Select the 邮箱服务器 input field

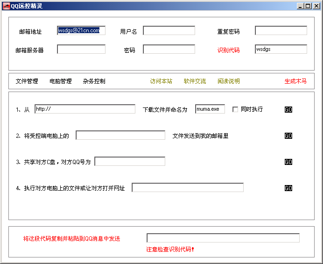click(x=81, y=50)
